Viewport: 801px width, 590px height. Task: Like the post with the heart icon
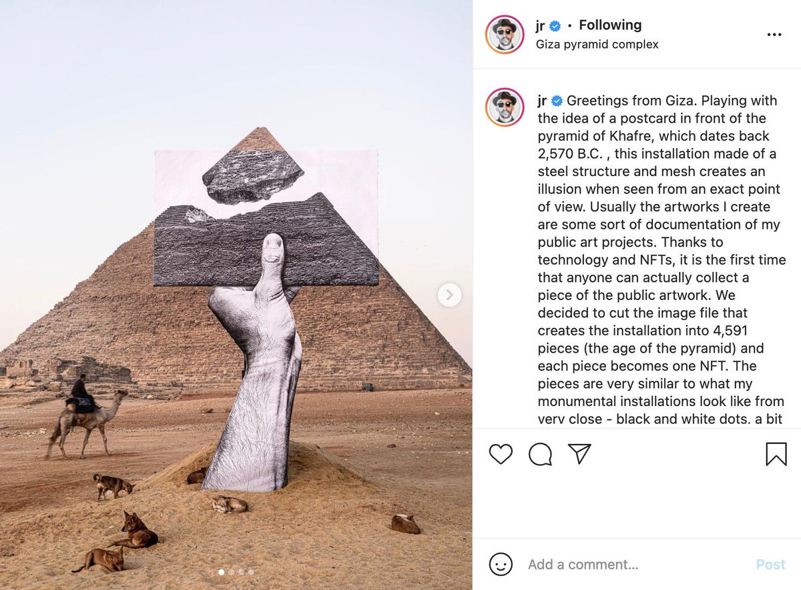click(x=501, y=454)
